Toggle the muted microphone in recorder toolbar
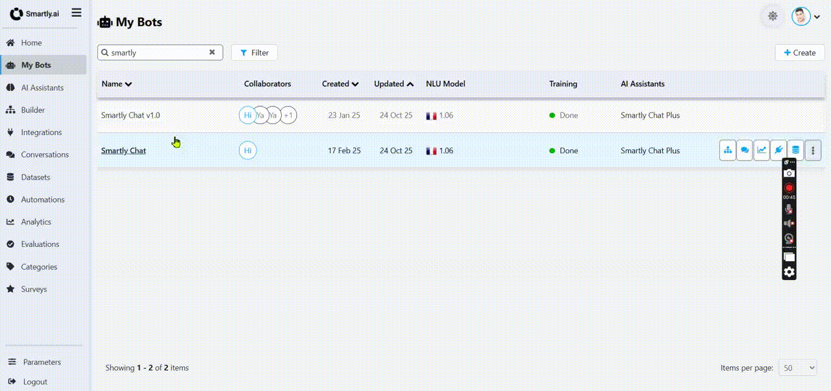Image resolution: width=831 pixels, height=391 pixels. (x=789, y=209)
